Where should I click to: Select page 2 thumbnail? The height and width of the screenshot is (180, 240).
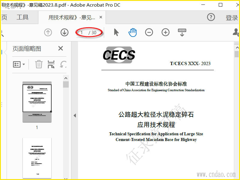tap(37, 158)
